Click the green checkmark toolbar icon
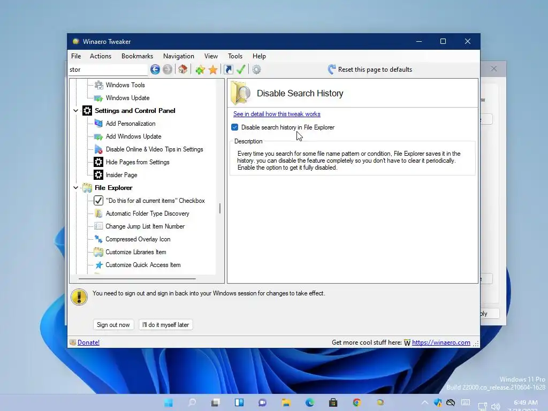 point(241,69)
